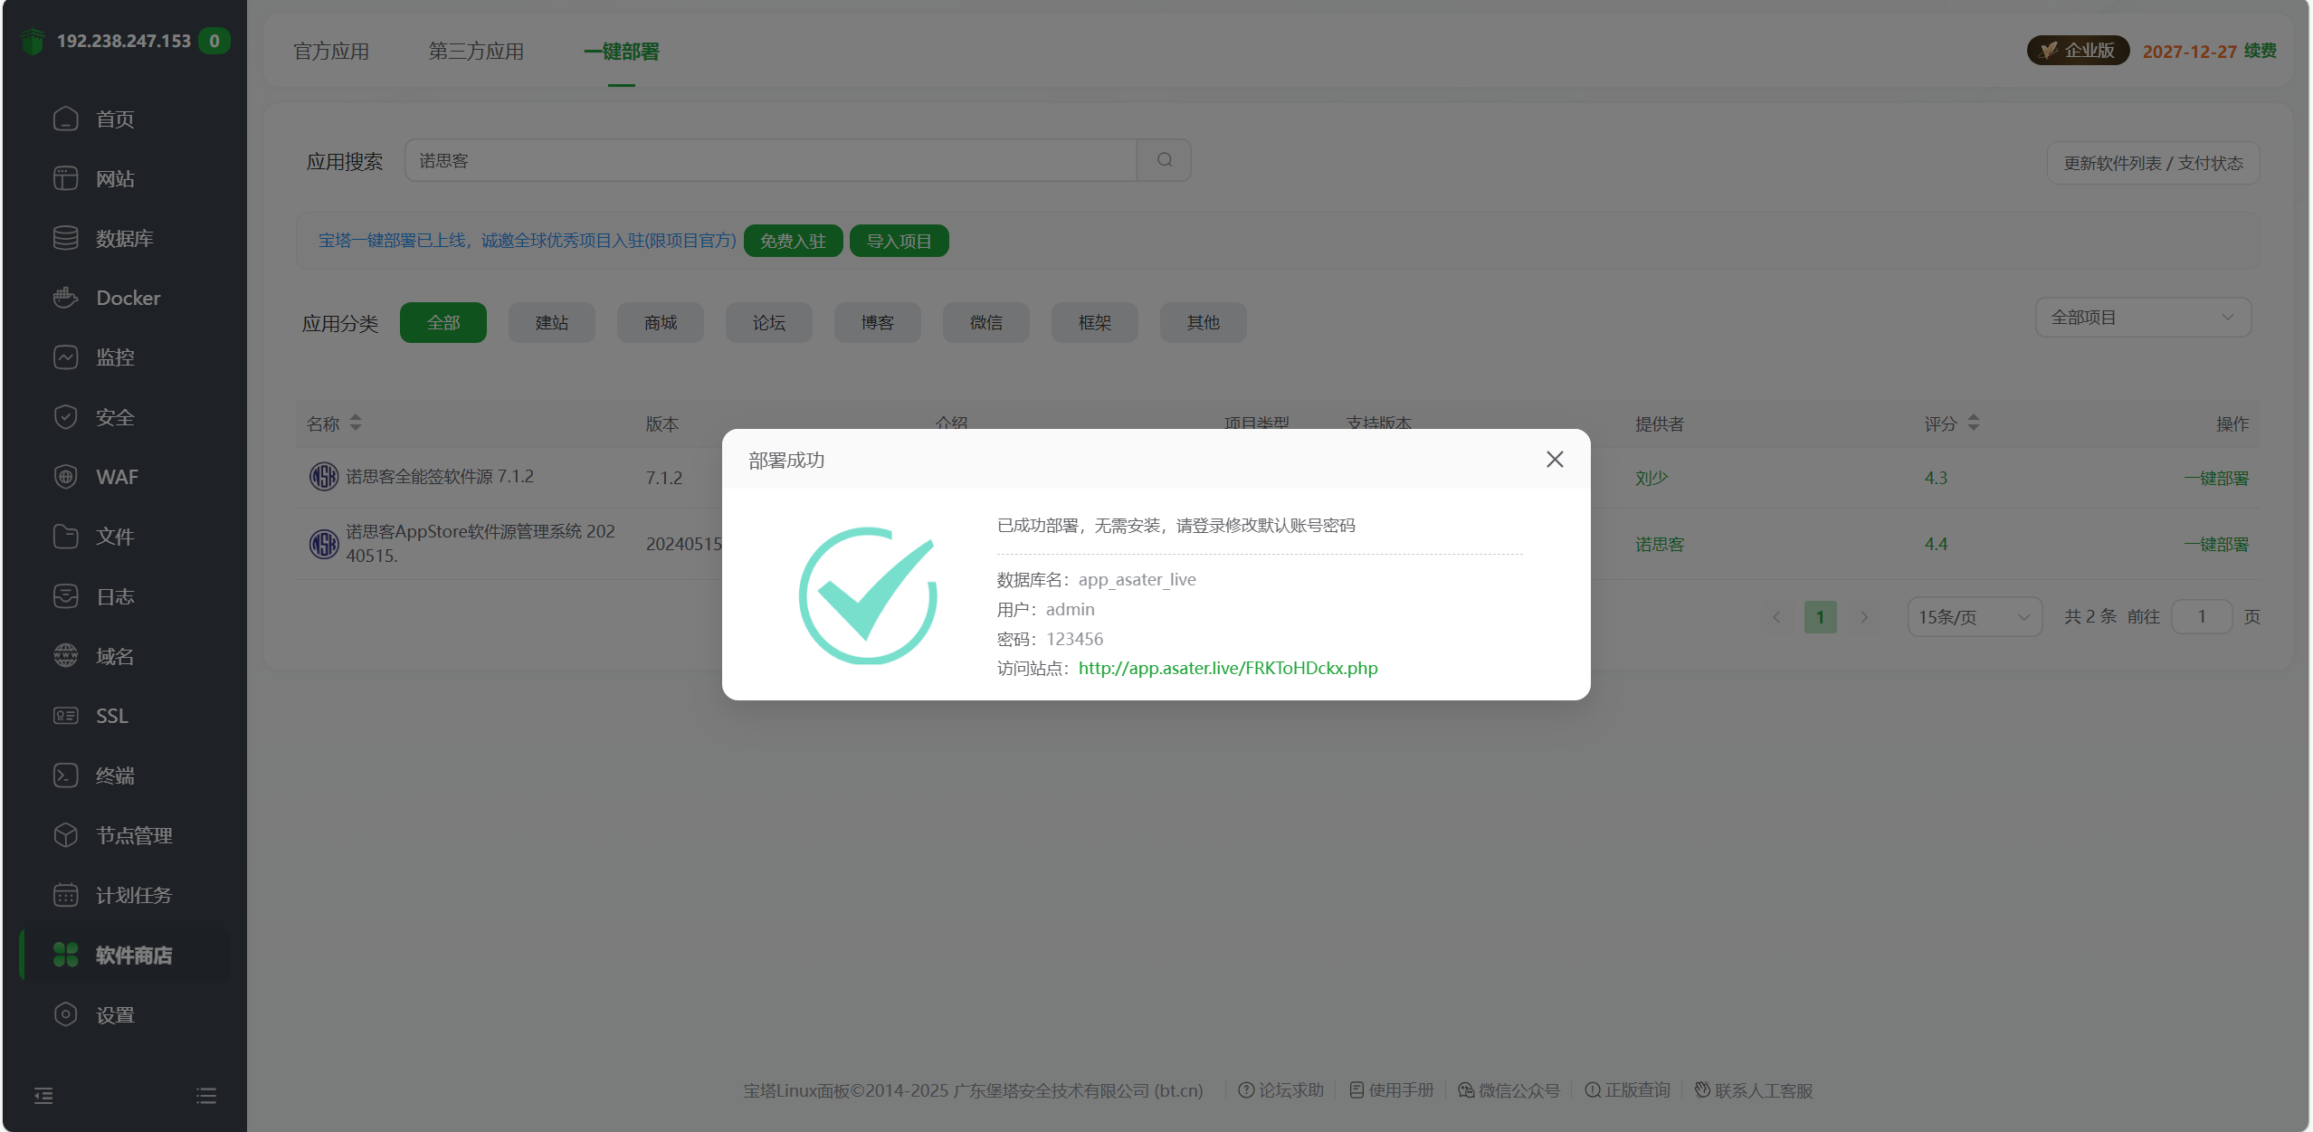2313x1132 pixels.
Task: Open the 文件 (Files) manager
Action: [x=114, y=536]
